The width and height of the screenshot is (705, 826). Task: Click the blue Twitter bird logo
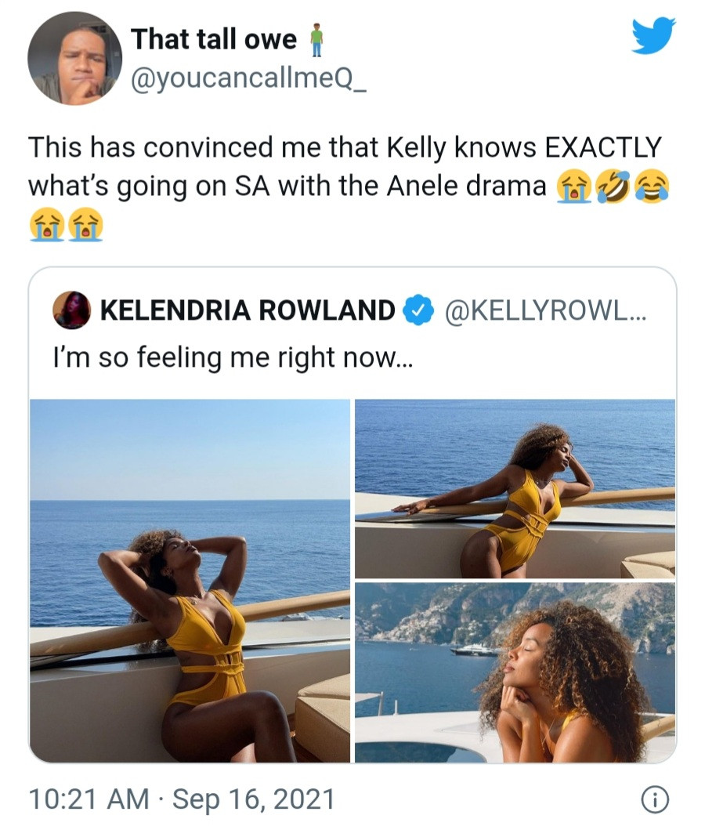653,36
